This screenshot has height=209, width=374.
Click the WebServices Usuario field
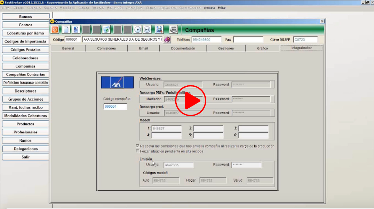pyautogui.click(x=183, y=84)
